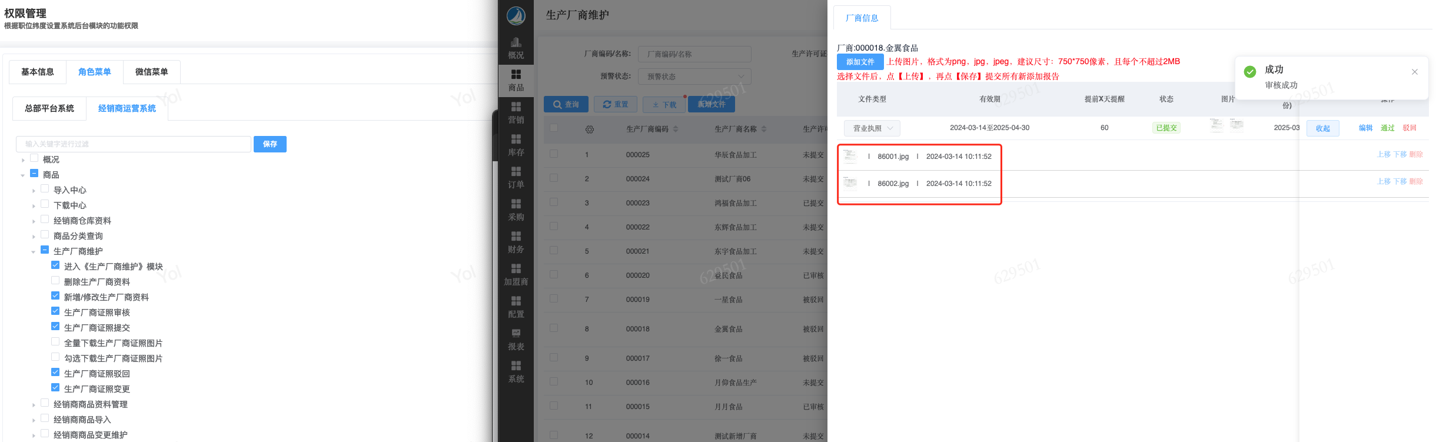The image size is (1436, 442).
Task: Open the 营业执照 file type dropdown
Action: click(x=872, y=128)
